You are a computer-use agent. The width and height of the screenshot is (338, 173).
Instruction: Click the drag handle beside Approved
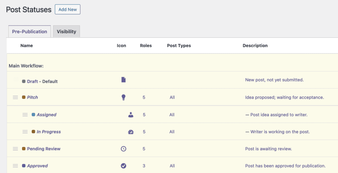(x=15, y=166)
